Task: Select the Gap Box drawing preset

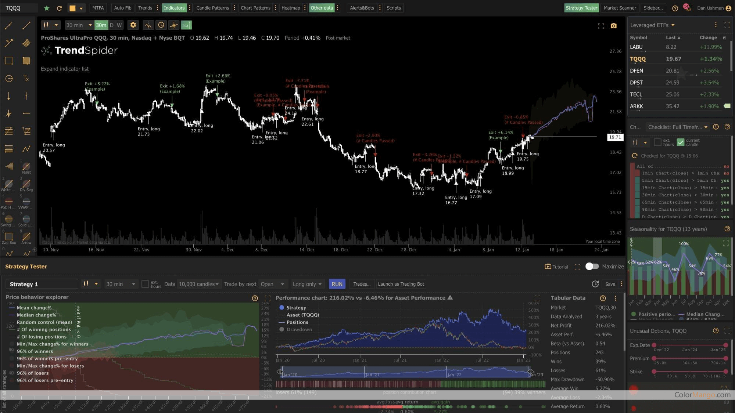Action: coord(8,237)
